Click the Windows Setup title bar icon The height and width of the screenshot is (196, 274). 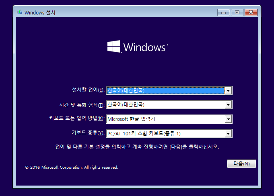[x=20, y=12]
